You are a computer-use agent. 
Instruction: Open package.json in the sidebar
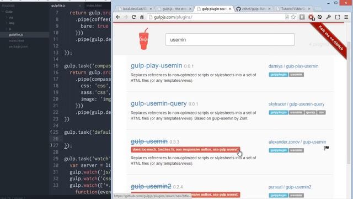[18, 46]
